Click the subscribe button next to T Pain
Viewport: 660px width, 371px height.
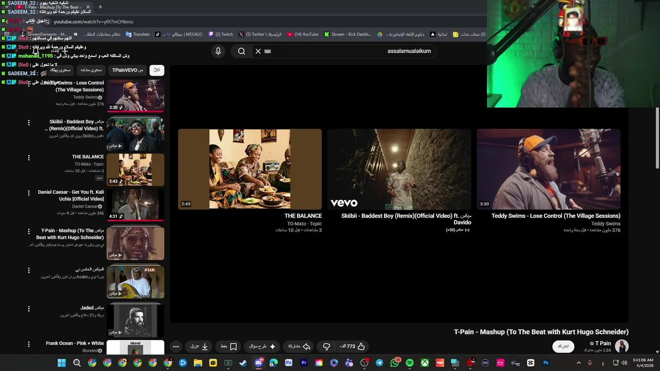pyautogui.click(x=564, y=346)
